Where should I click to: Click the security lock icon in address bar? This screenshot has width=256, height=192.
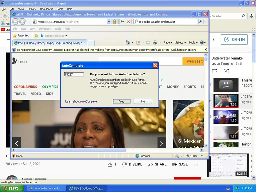click(x=114, y=21)
